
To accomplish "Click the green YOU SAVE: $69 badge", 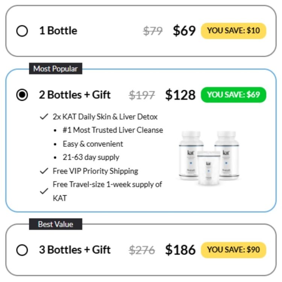I will pyautogui.click(x=233, y=95).
